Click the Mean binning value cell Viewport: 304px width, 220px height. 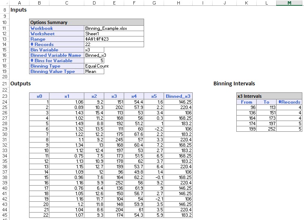coord(94,71)
